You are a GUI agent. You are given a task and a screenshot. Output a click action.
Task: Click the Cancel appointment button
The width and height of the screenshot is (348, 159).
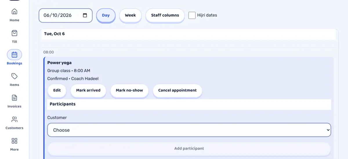click(x=177, y=91)
